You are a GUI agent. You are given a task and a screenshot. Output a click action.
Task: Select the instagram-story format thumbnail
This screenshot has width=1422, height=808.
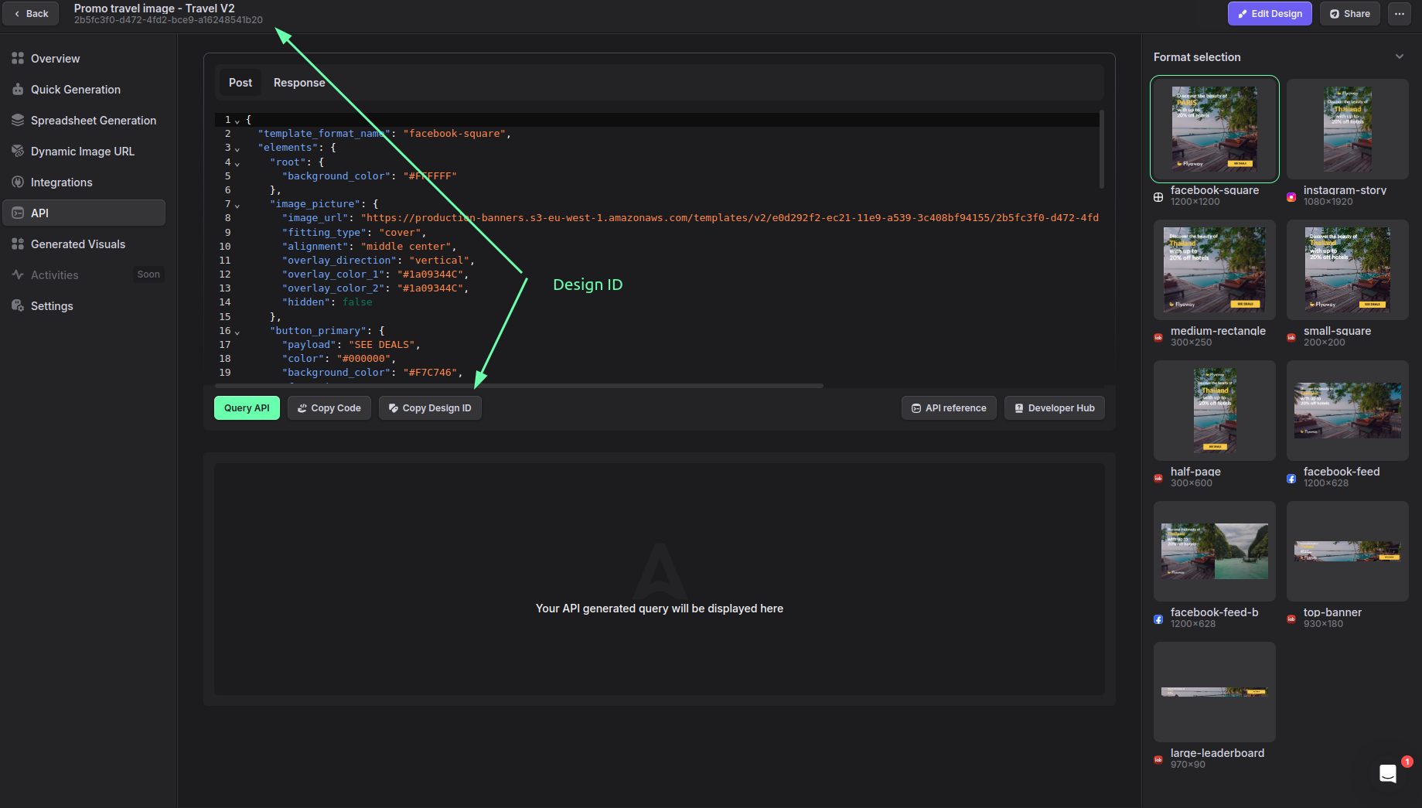click(1347, 129)
